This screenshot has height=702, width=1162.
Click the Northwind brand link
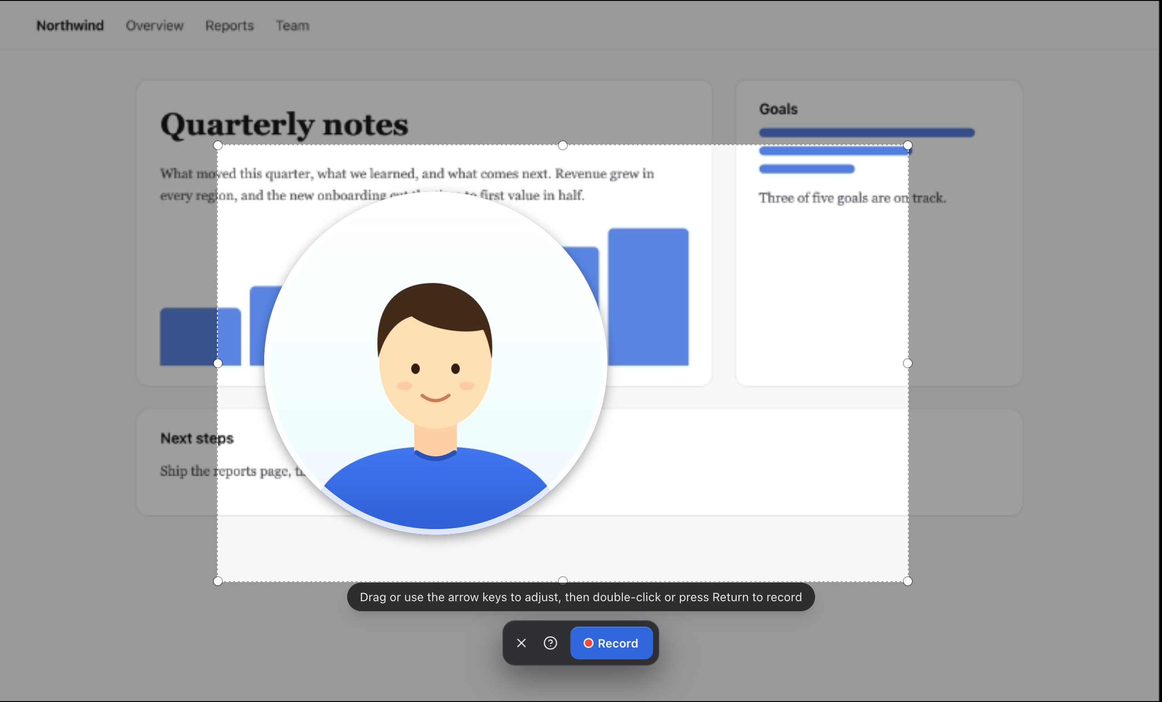(70, 25)
